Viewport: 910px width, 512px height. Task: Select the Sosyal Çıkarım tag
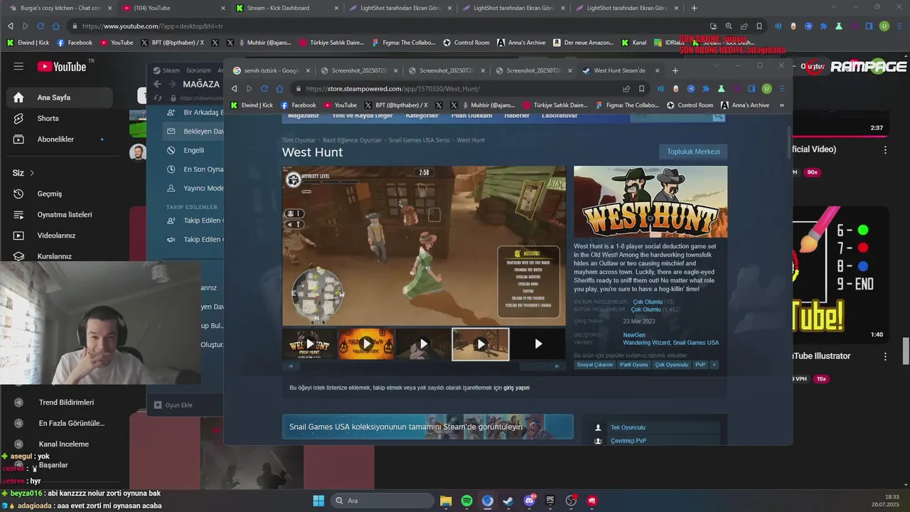point(594,365)
